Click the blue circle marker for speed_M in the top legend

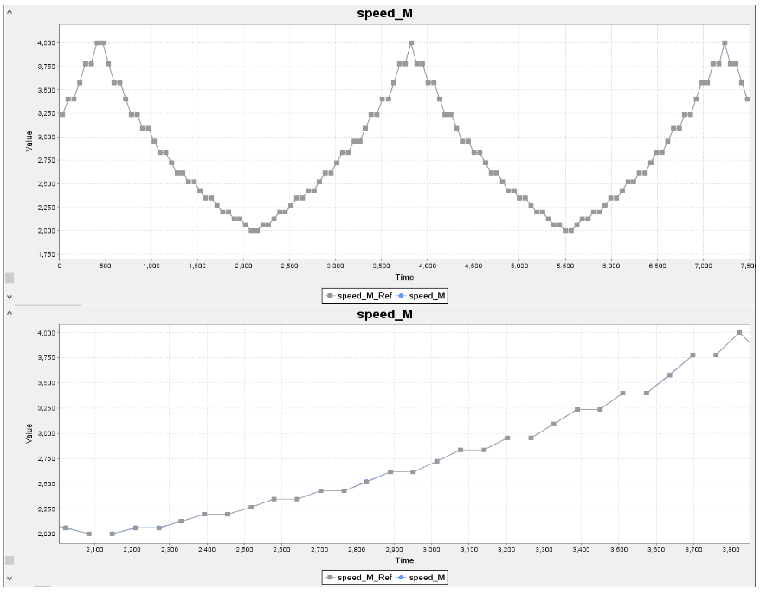[x=401, y=296]
